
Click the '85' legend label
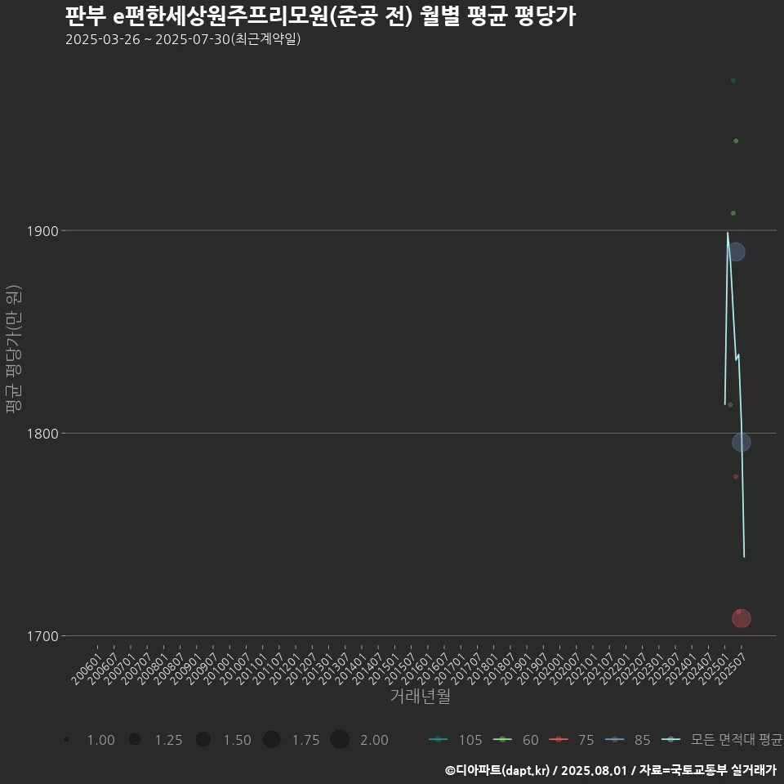[642, 740]
